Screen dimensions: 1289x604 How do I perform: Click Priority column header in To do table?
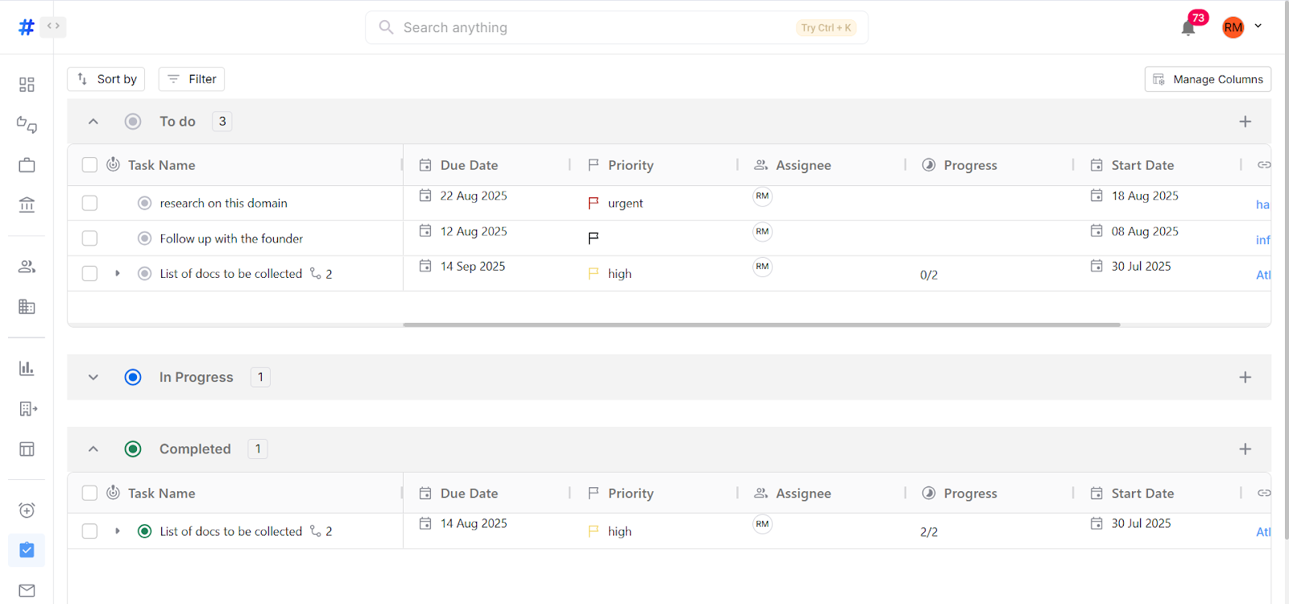(631, 165)
